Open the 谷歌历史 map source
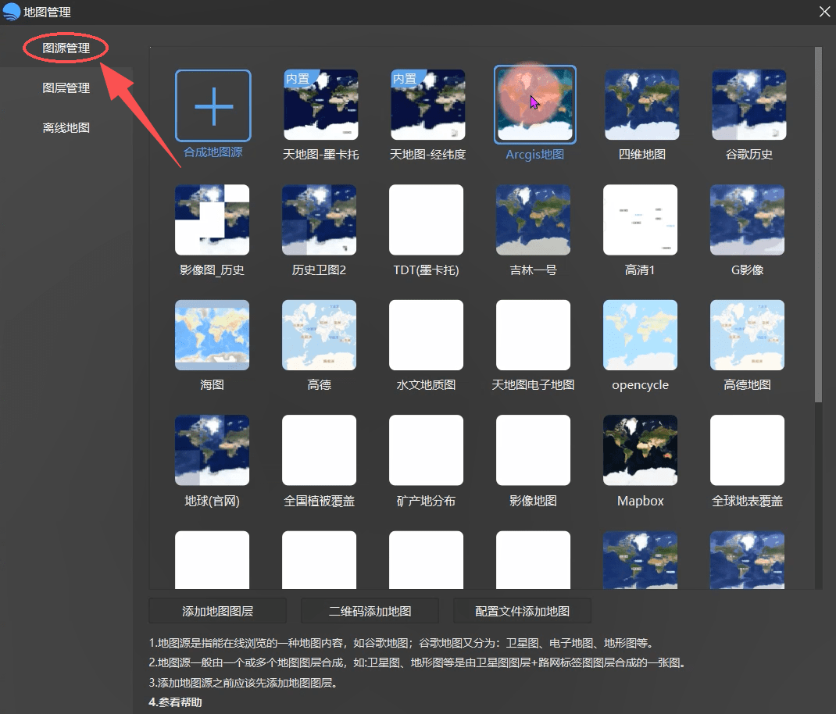The height and width of the screenshot is (714, 836). click(x=749, y=105)
